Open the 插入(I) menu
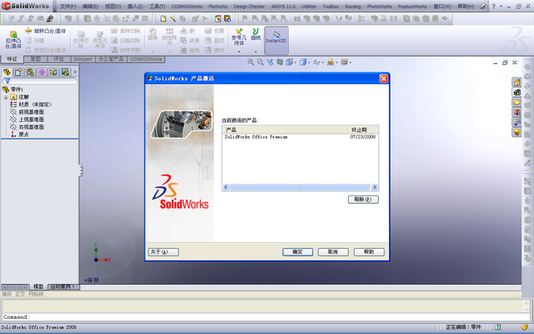The height and width of the screenshot is (334, 534). point(135,7)
